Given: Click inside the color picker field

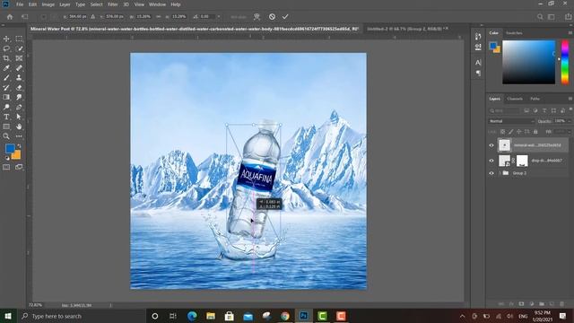Looking at the screenshot, I should 528,62.
